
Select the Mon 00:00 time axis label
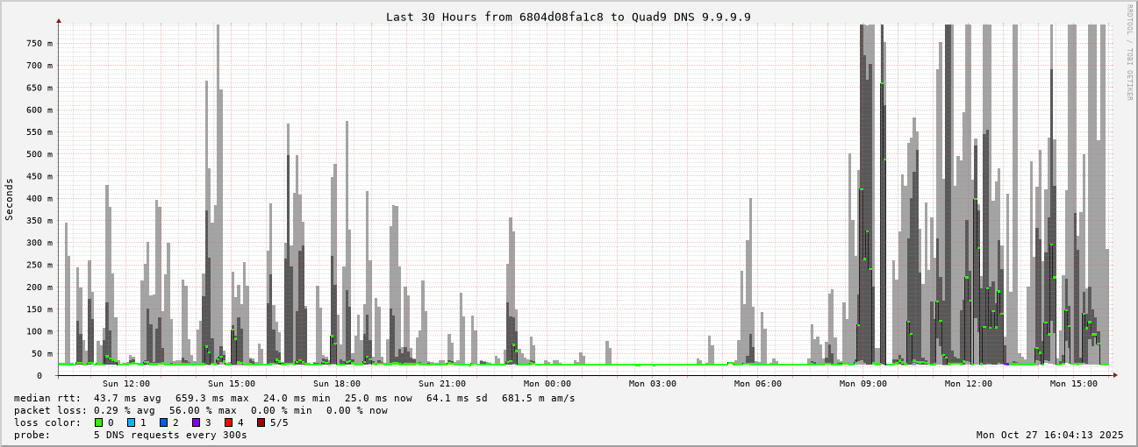pos(547,384)
